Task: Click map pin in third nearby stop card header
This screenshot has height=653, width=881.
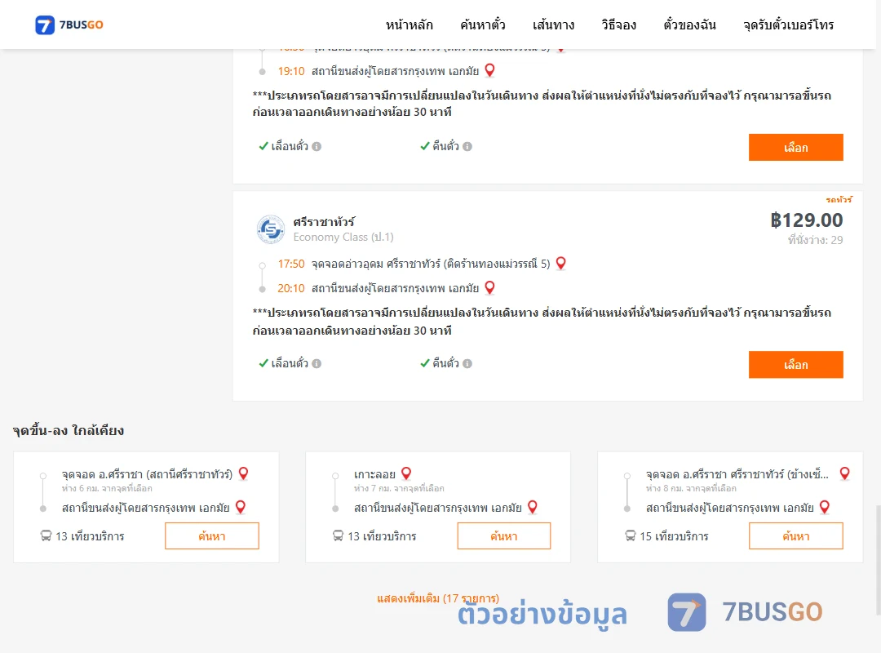Action: pos(844,473)
